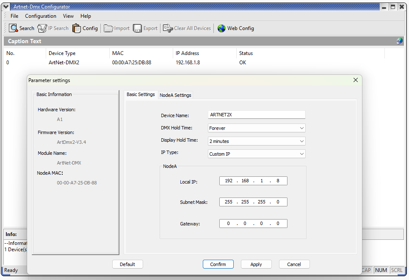Expand the DMX Hold Time dropdown
The width and height of the screenshot is (409, 280).
coord(301,128)
